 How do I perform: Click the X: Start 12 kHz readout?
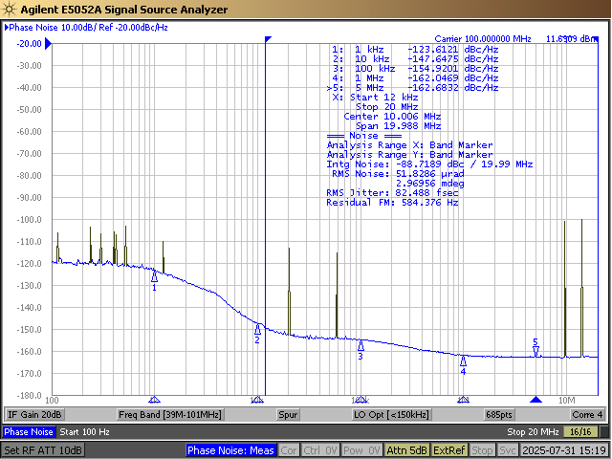click(x=375, y=98)
